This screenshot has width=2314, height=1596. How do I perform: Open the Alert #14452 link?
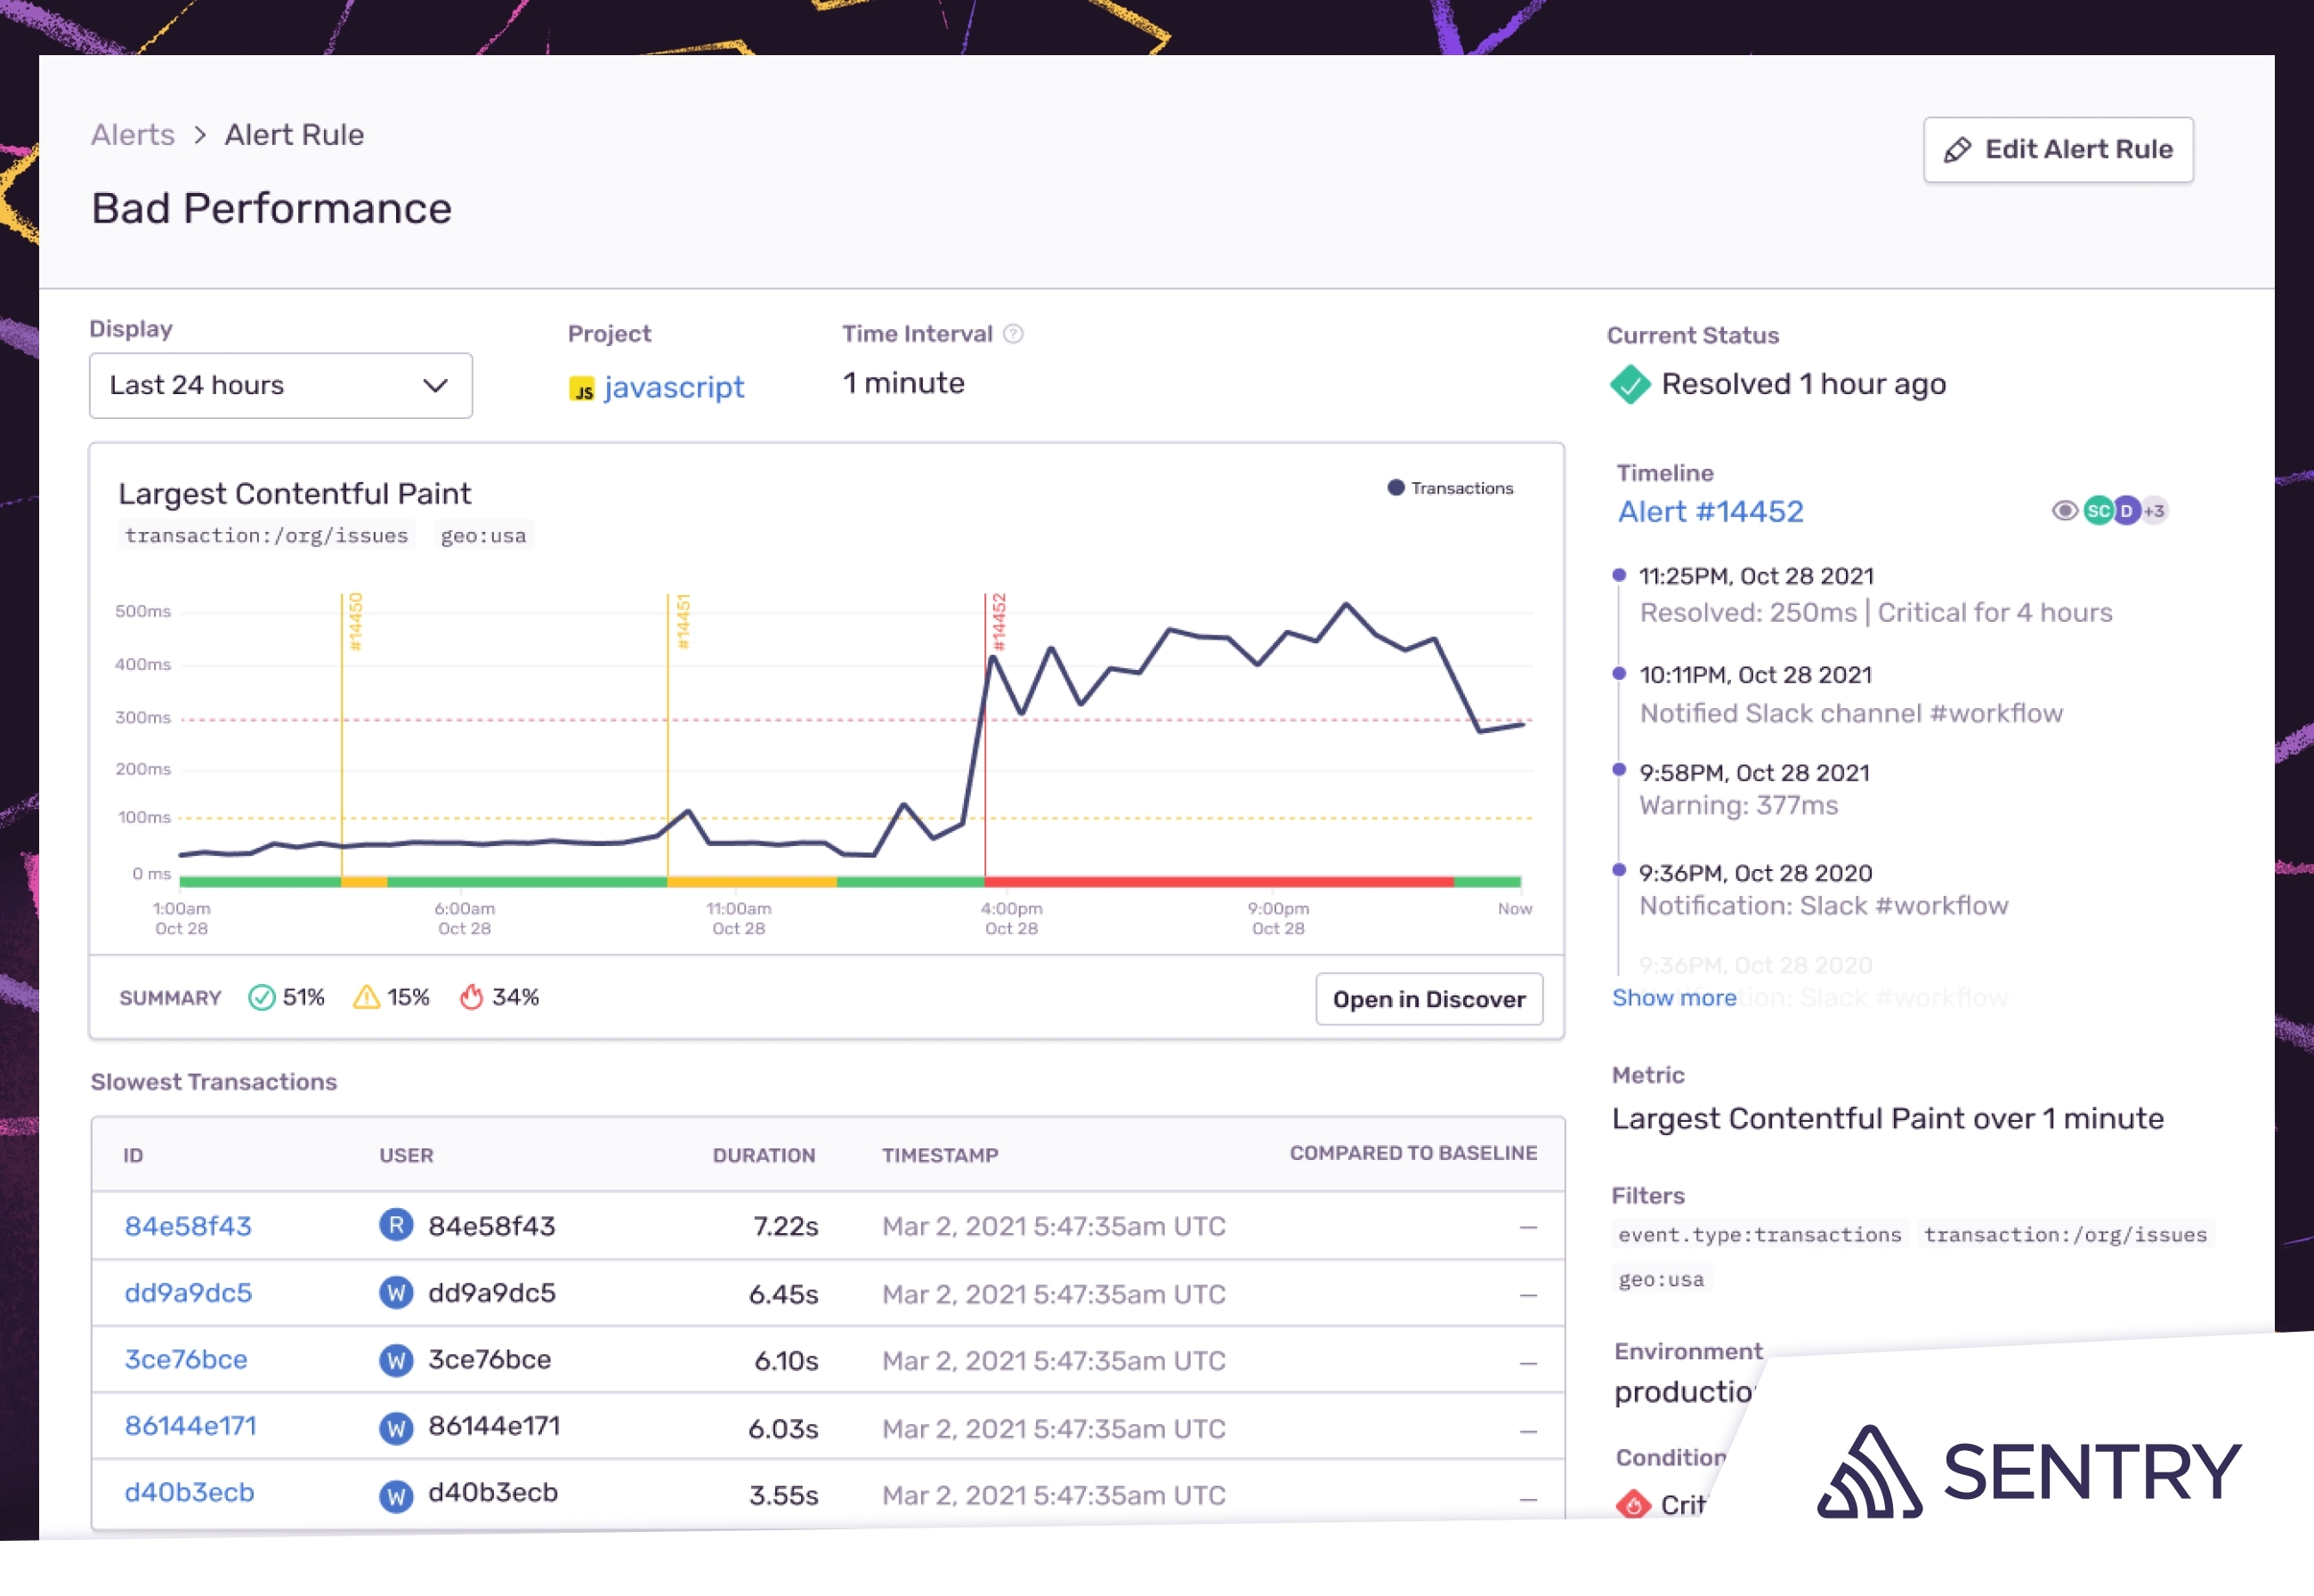click(1711, 512)
